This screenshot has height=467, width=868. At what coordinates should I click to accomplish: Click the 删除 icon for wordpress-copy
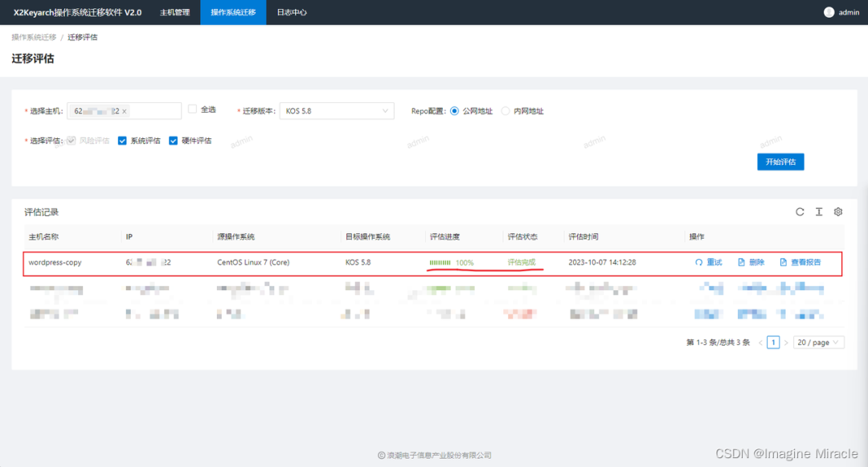coord(742,263)
